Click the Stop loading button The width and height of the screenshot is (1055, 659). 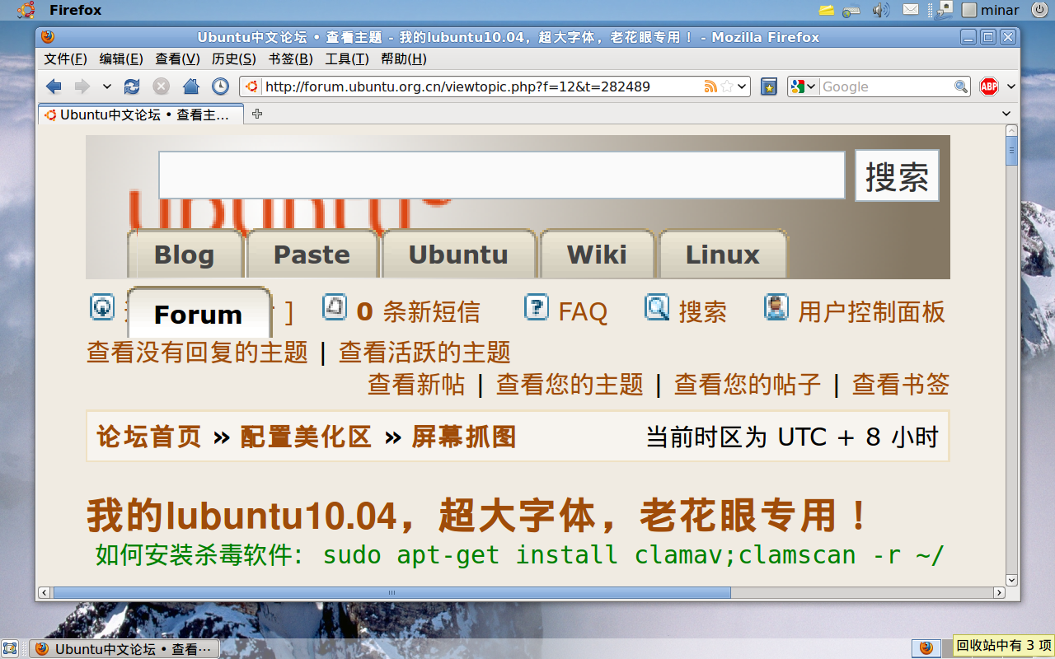[162, 86]
